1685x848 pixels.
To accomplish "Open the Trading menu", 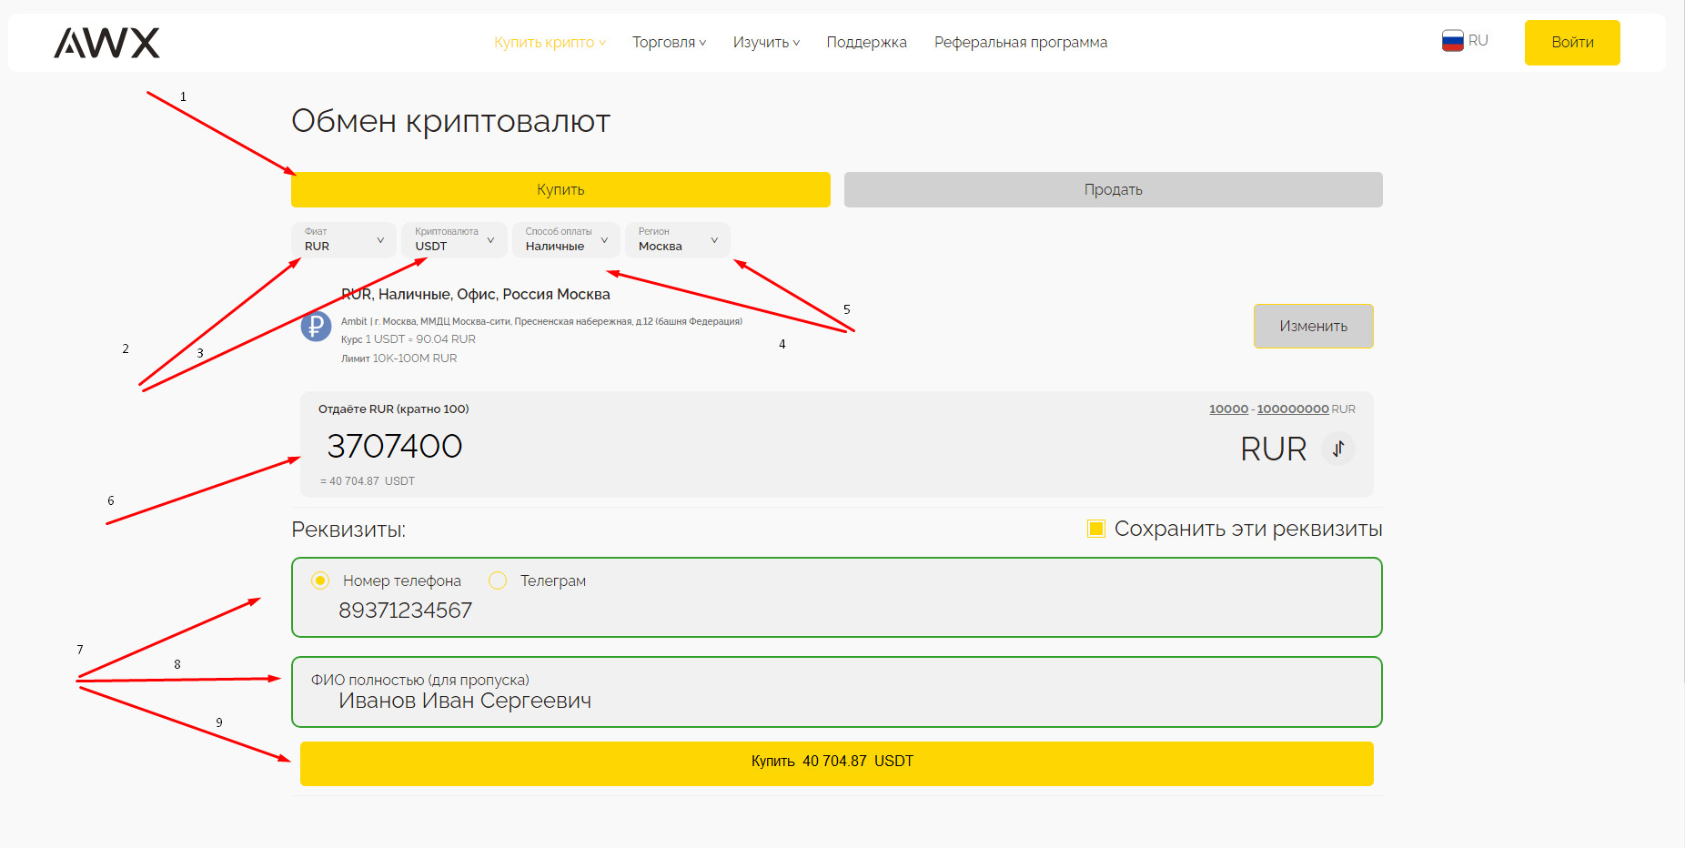I will [x=669, y=43].
